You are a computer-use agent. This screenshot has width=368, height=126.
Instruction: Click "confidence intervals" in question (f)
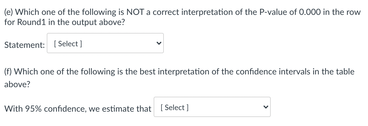click(x=267, y=72)
